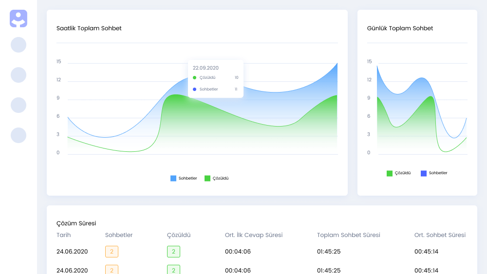Click the 22.09.2020 date in the chart tooltip

[206, 68]
